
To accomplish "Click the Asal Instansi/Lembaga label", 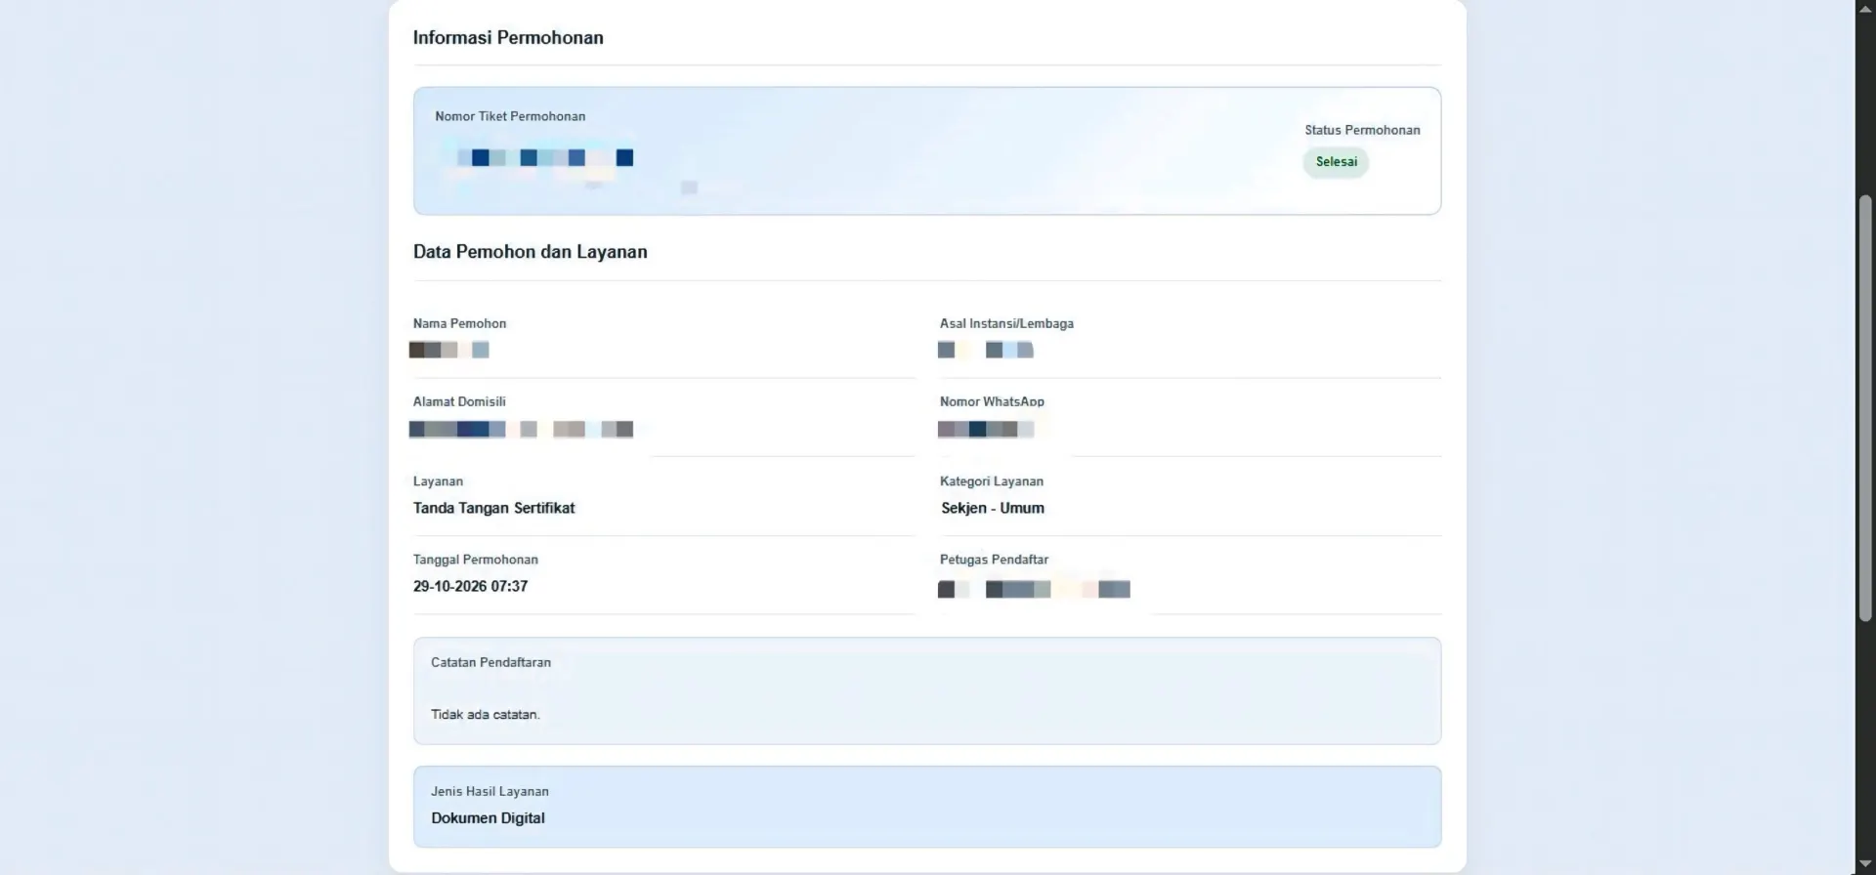I will point(1006,323).
